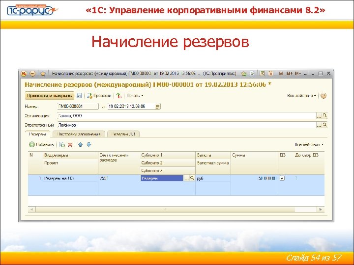Open top 'Все действия' menu
The height and width of the screenshot is (265, 354).
point(301,96)
